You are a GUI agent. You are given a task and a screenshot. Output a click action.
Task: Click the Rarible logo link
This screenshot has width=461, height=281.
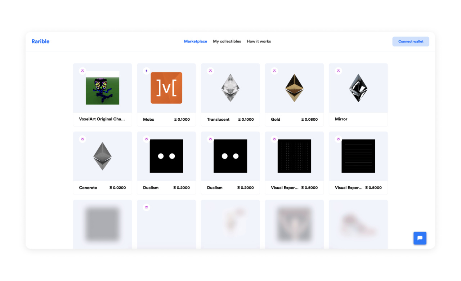point(40,41)
